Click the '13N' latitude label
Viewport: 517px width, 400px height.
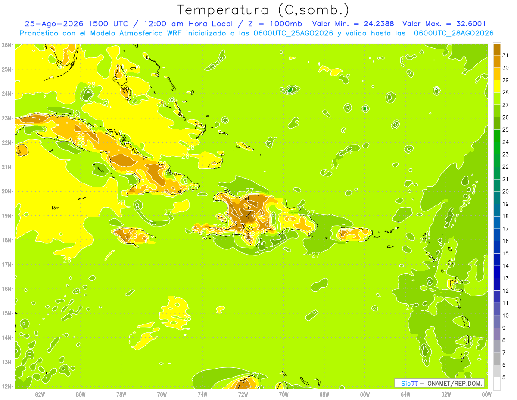tap(6, 362)
